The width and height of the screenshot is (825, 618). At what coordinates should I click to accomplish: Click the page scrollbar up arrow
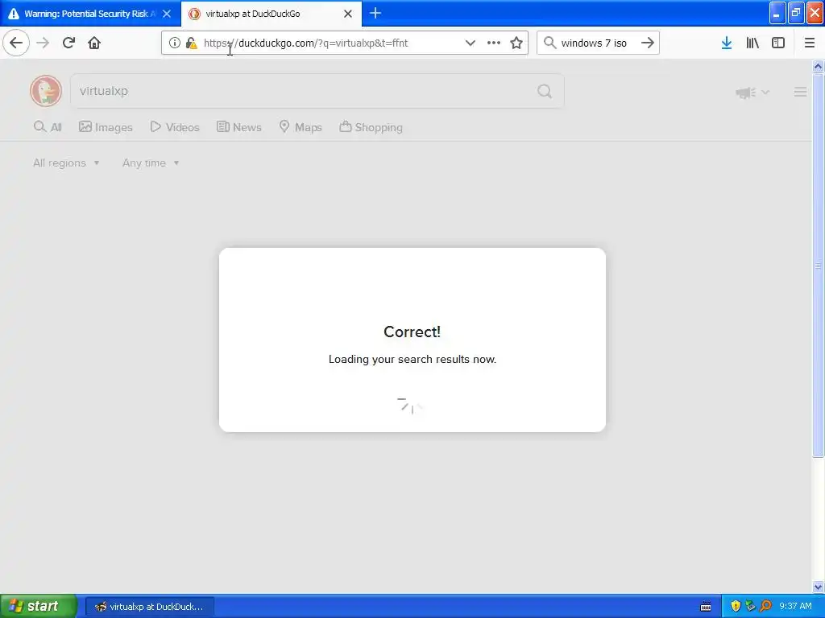[819, 66]
